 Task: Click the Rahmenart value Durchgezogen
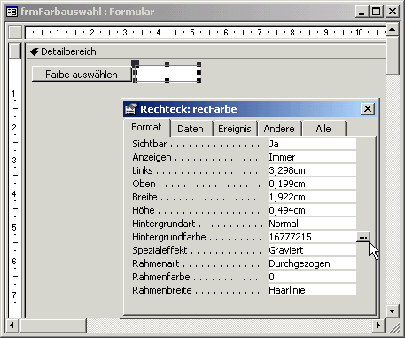pyautogui.click(x=312, y=263)
